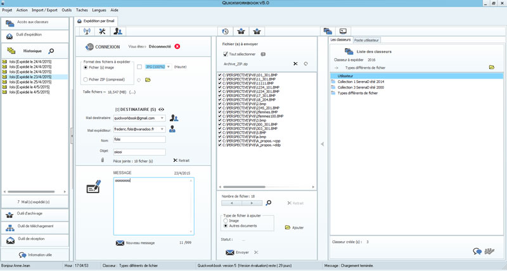The width and height of the screenshot is (507, 271).
Task: Select the Fichier ZIP (compressé) radio button
Action: 86,80
